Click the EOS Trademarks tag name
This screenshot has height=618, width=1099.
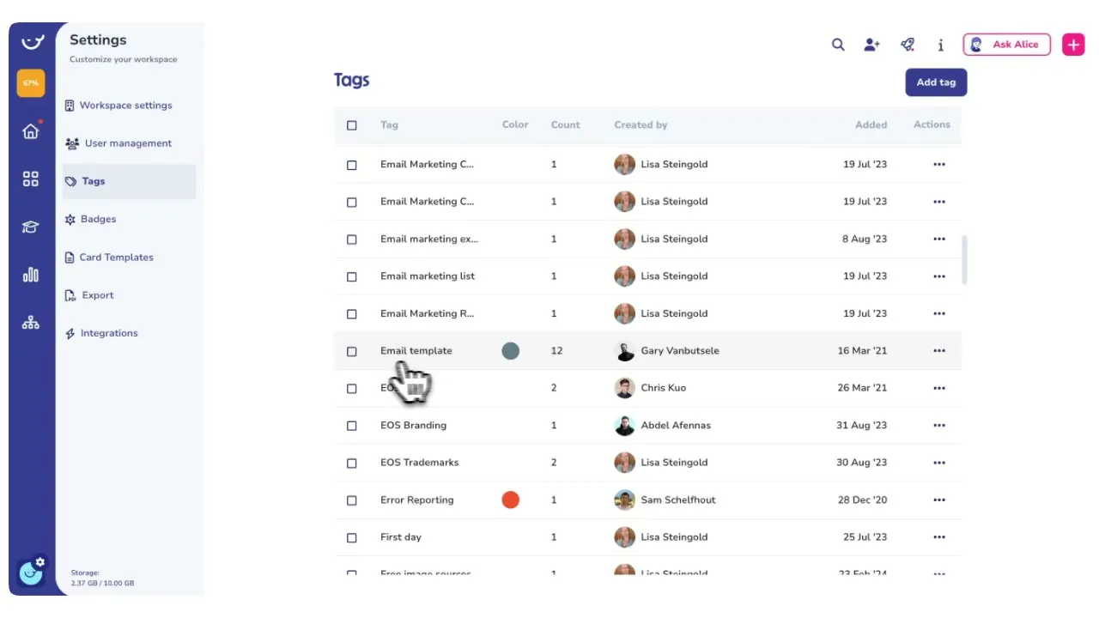[419, 462]
